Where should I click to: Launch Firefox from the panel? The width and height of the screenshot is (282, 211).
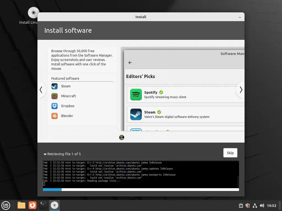32,205
